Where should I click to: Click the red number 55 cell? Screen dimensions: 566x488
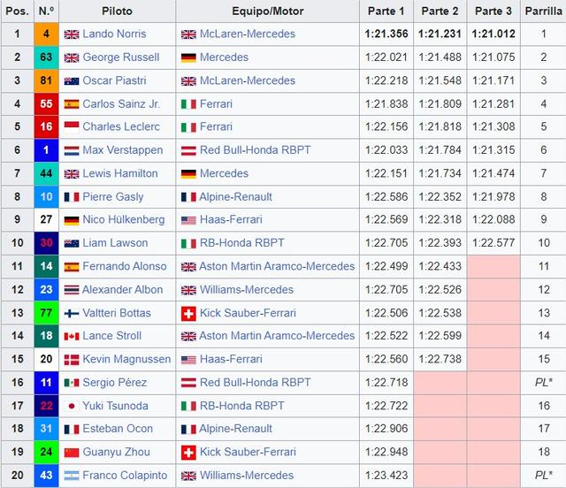click(46, 104)
